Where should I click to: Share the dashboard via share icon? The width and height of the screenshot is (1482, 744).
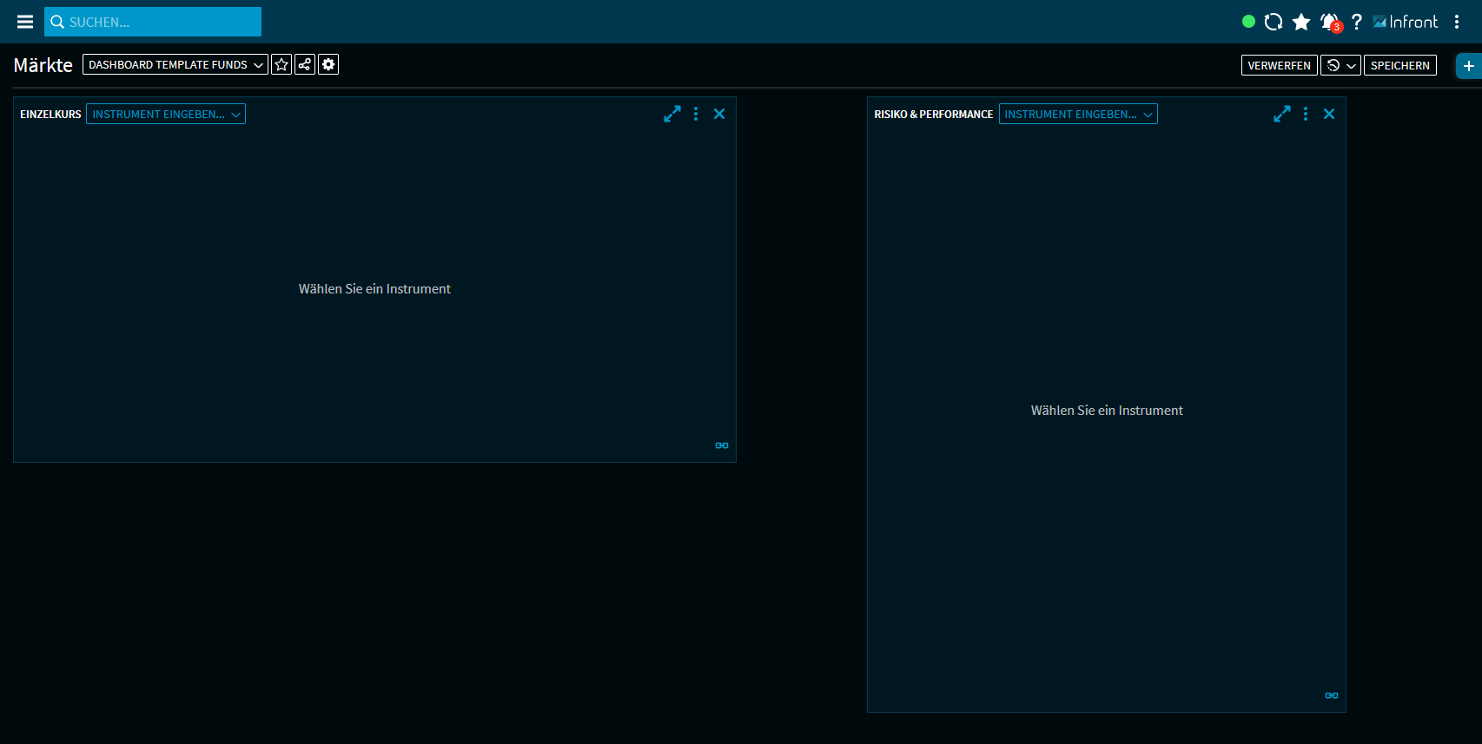click(305, 64)
